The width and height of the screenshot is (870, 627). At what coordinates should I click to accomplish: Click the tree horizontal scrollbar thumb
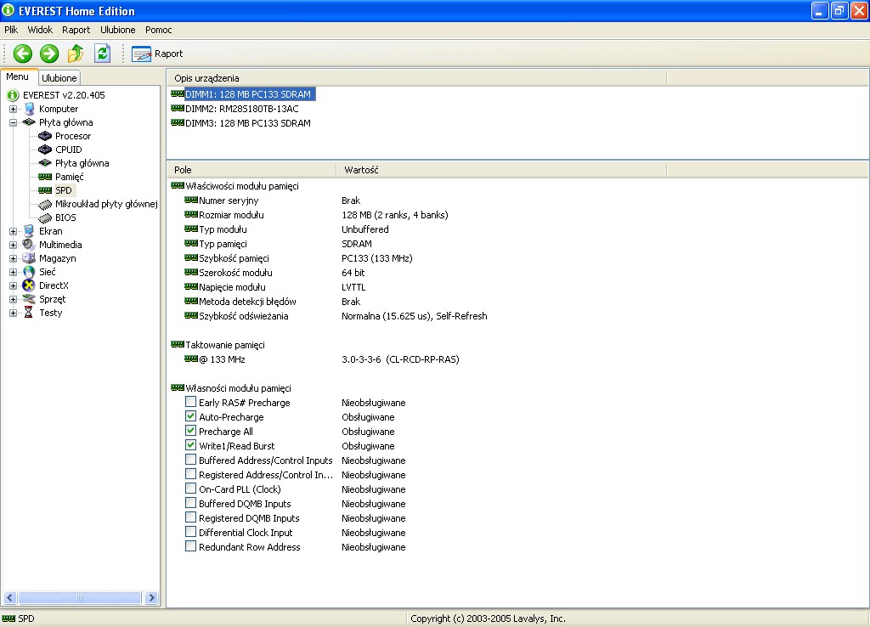pos(80,597)
